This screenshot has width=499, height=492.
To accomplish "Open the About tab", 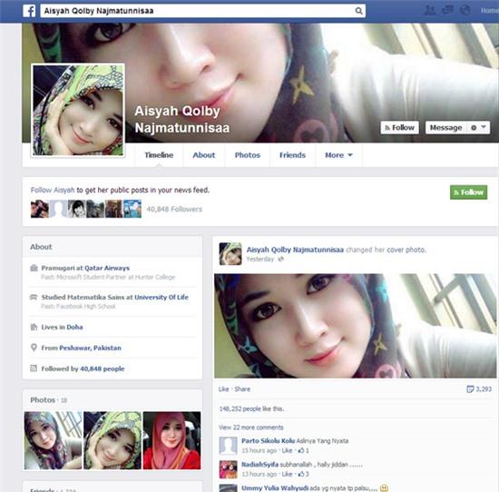I will pyautogui.click(x=204, y=155).
